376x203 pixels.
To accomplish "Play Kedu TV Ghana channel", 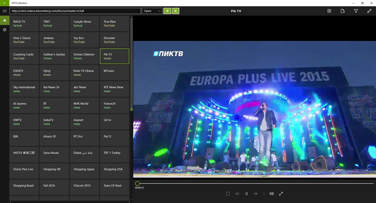I will coord(84,73).
